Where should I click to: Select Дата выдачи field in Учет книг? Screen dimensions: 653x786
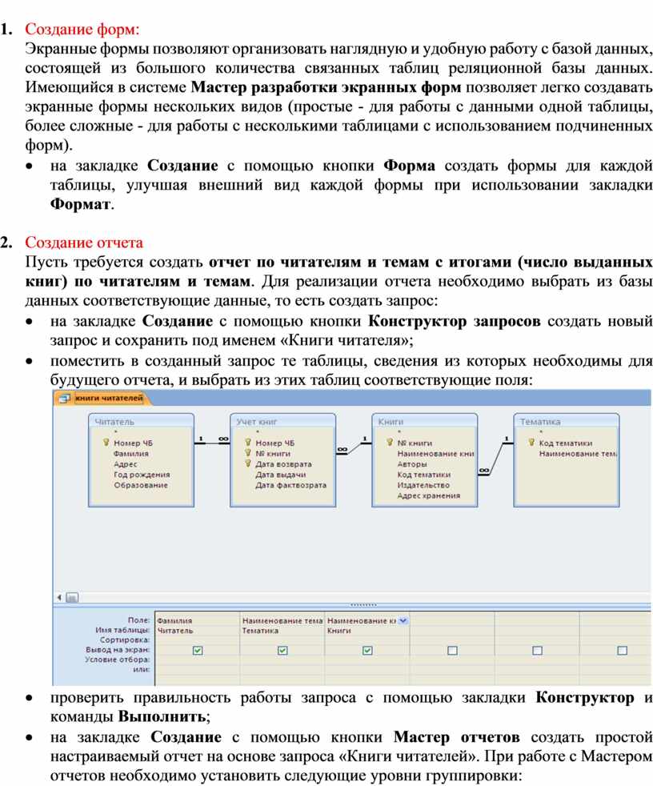click(281, 475)
